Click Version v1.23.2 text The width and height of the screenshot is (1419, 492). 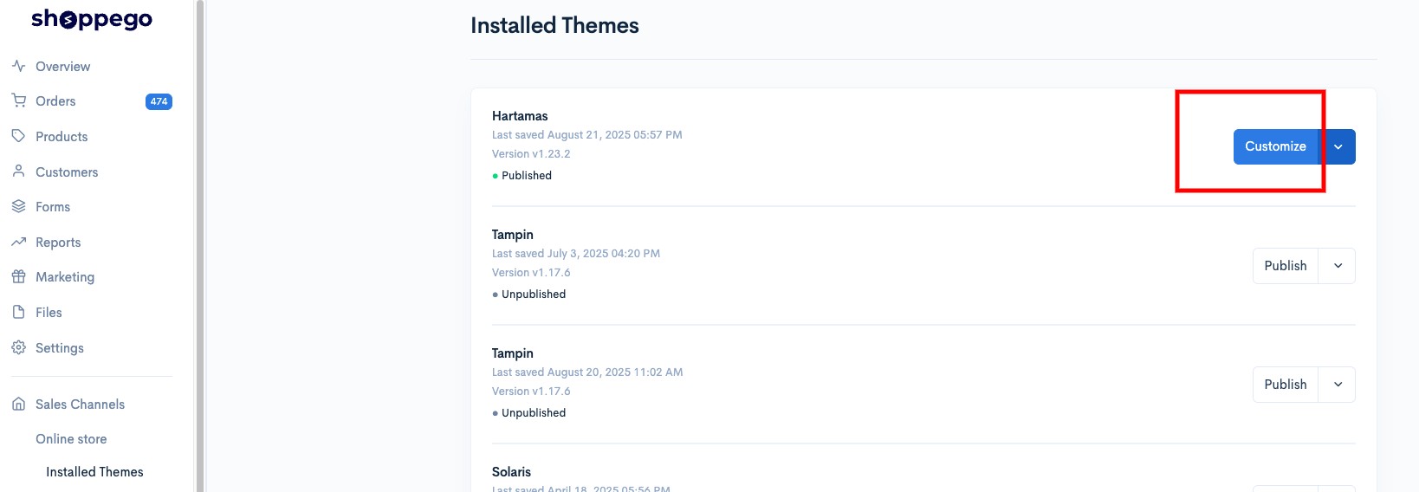tap(531, 154)
